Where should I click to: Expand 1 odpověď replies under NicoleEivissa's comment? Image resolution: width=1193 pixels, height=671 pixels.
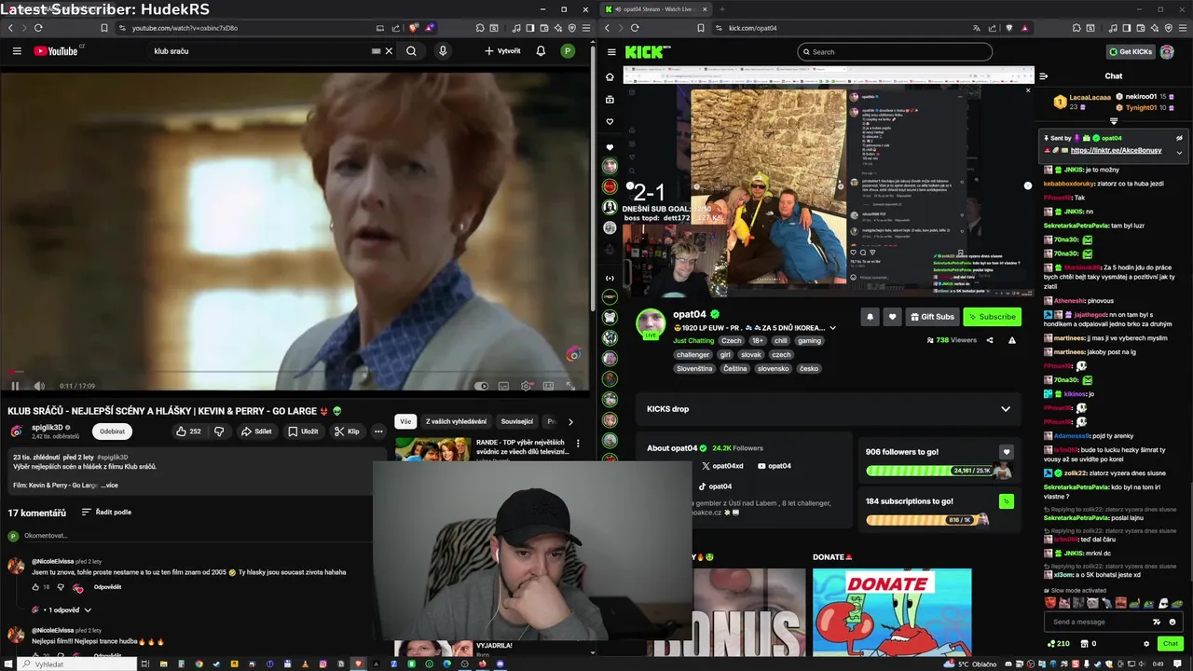point(62,609)
